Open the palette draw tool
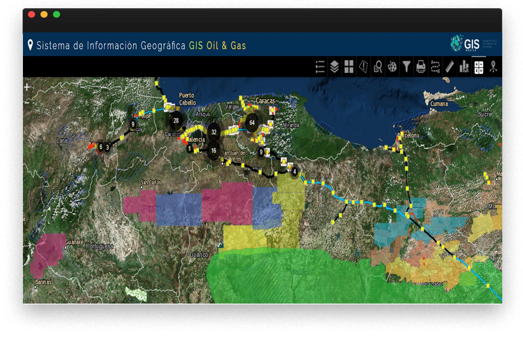The image size is (523, 337). click(392, 66)
